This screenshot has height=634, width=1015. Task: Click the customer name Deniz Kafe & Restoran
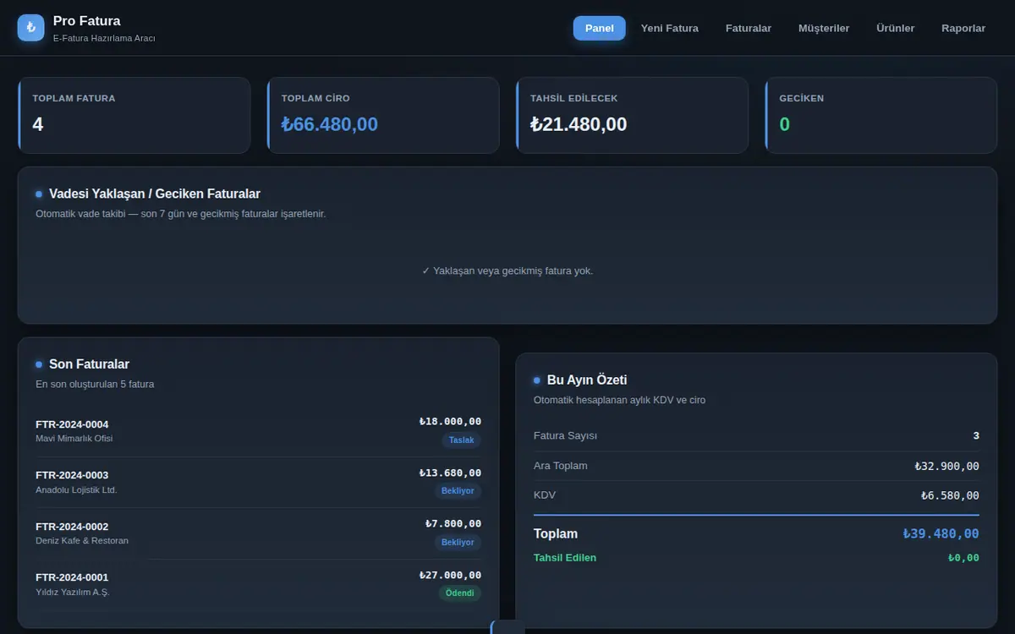point(82,541)
